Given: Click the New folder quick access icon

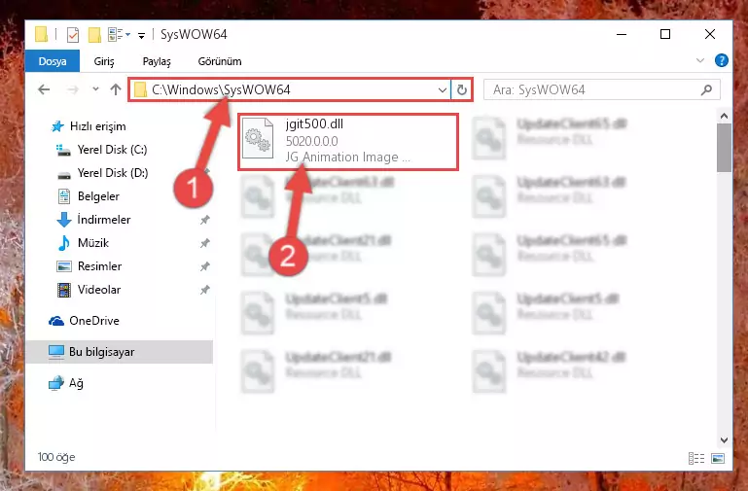Looking at the screenshot, I should point(94,35).
